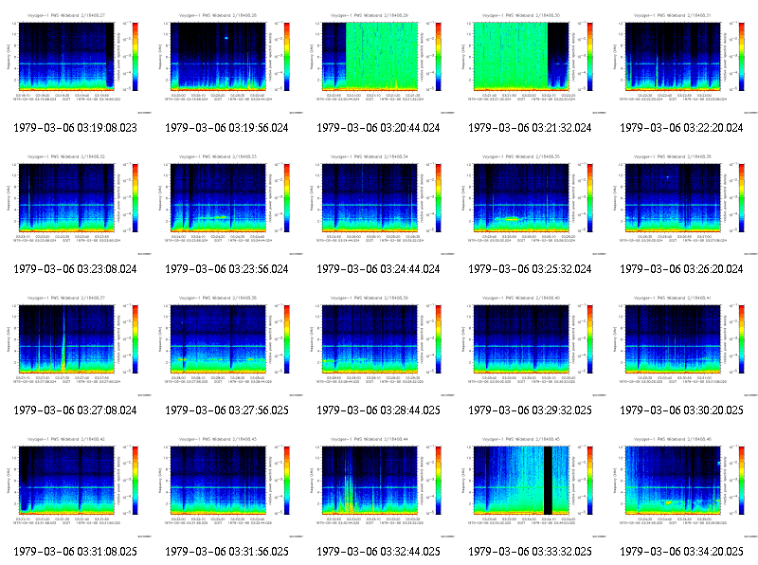
Task: Open spectrogram thumbnail for 03:27:56.025
Action: click(227, 345)
